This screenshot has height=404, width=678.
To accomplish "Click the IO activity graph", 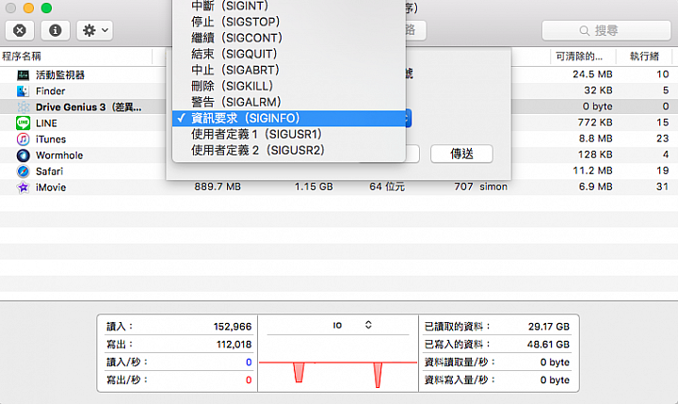I will pos(338,364).
